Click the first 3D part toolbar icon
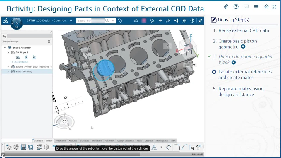Image resolution: width=281 pixels, height=158 pixels. point(9,147)
